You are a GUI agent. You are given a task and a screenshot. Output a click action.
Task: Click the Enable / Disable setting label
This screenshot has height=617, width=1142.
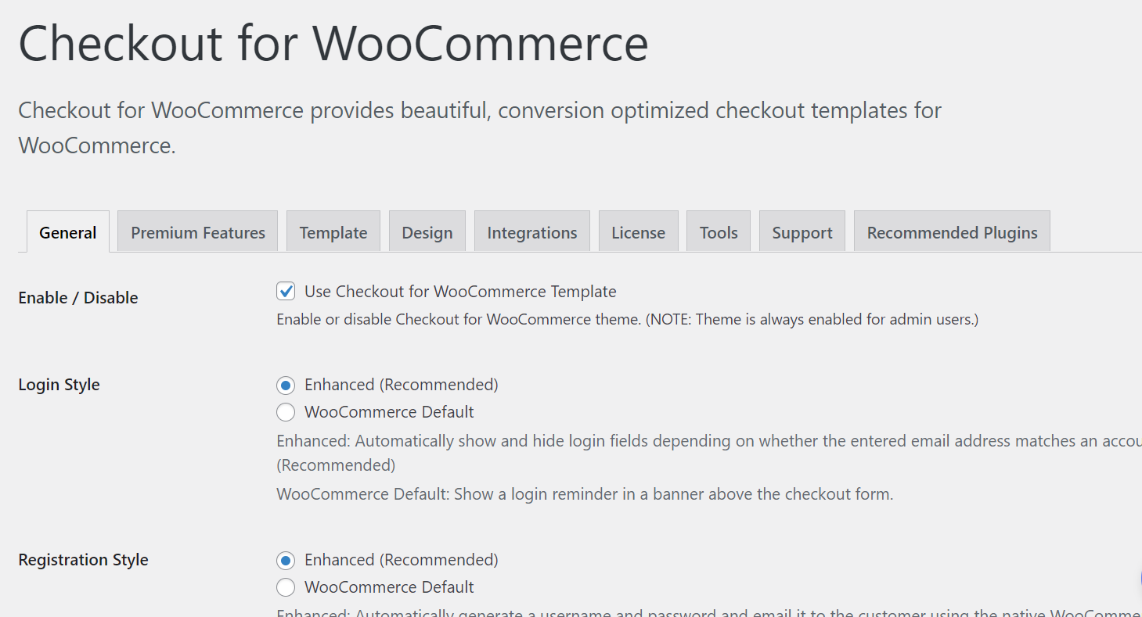point(78,298)
